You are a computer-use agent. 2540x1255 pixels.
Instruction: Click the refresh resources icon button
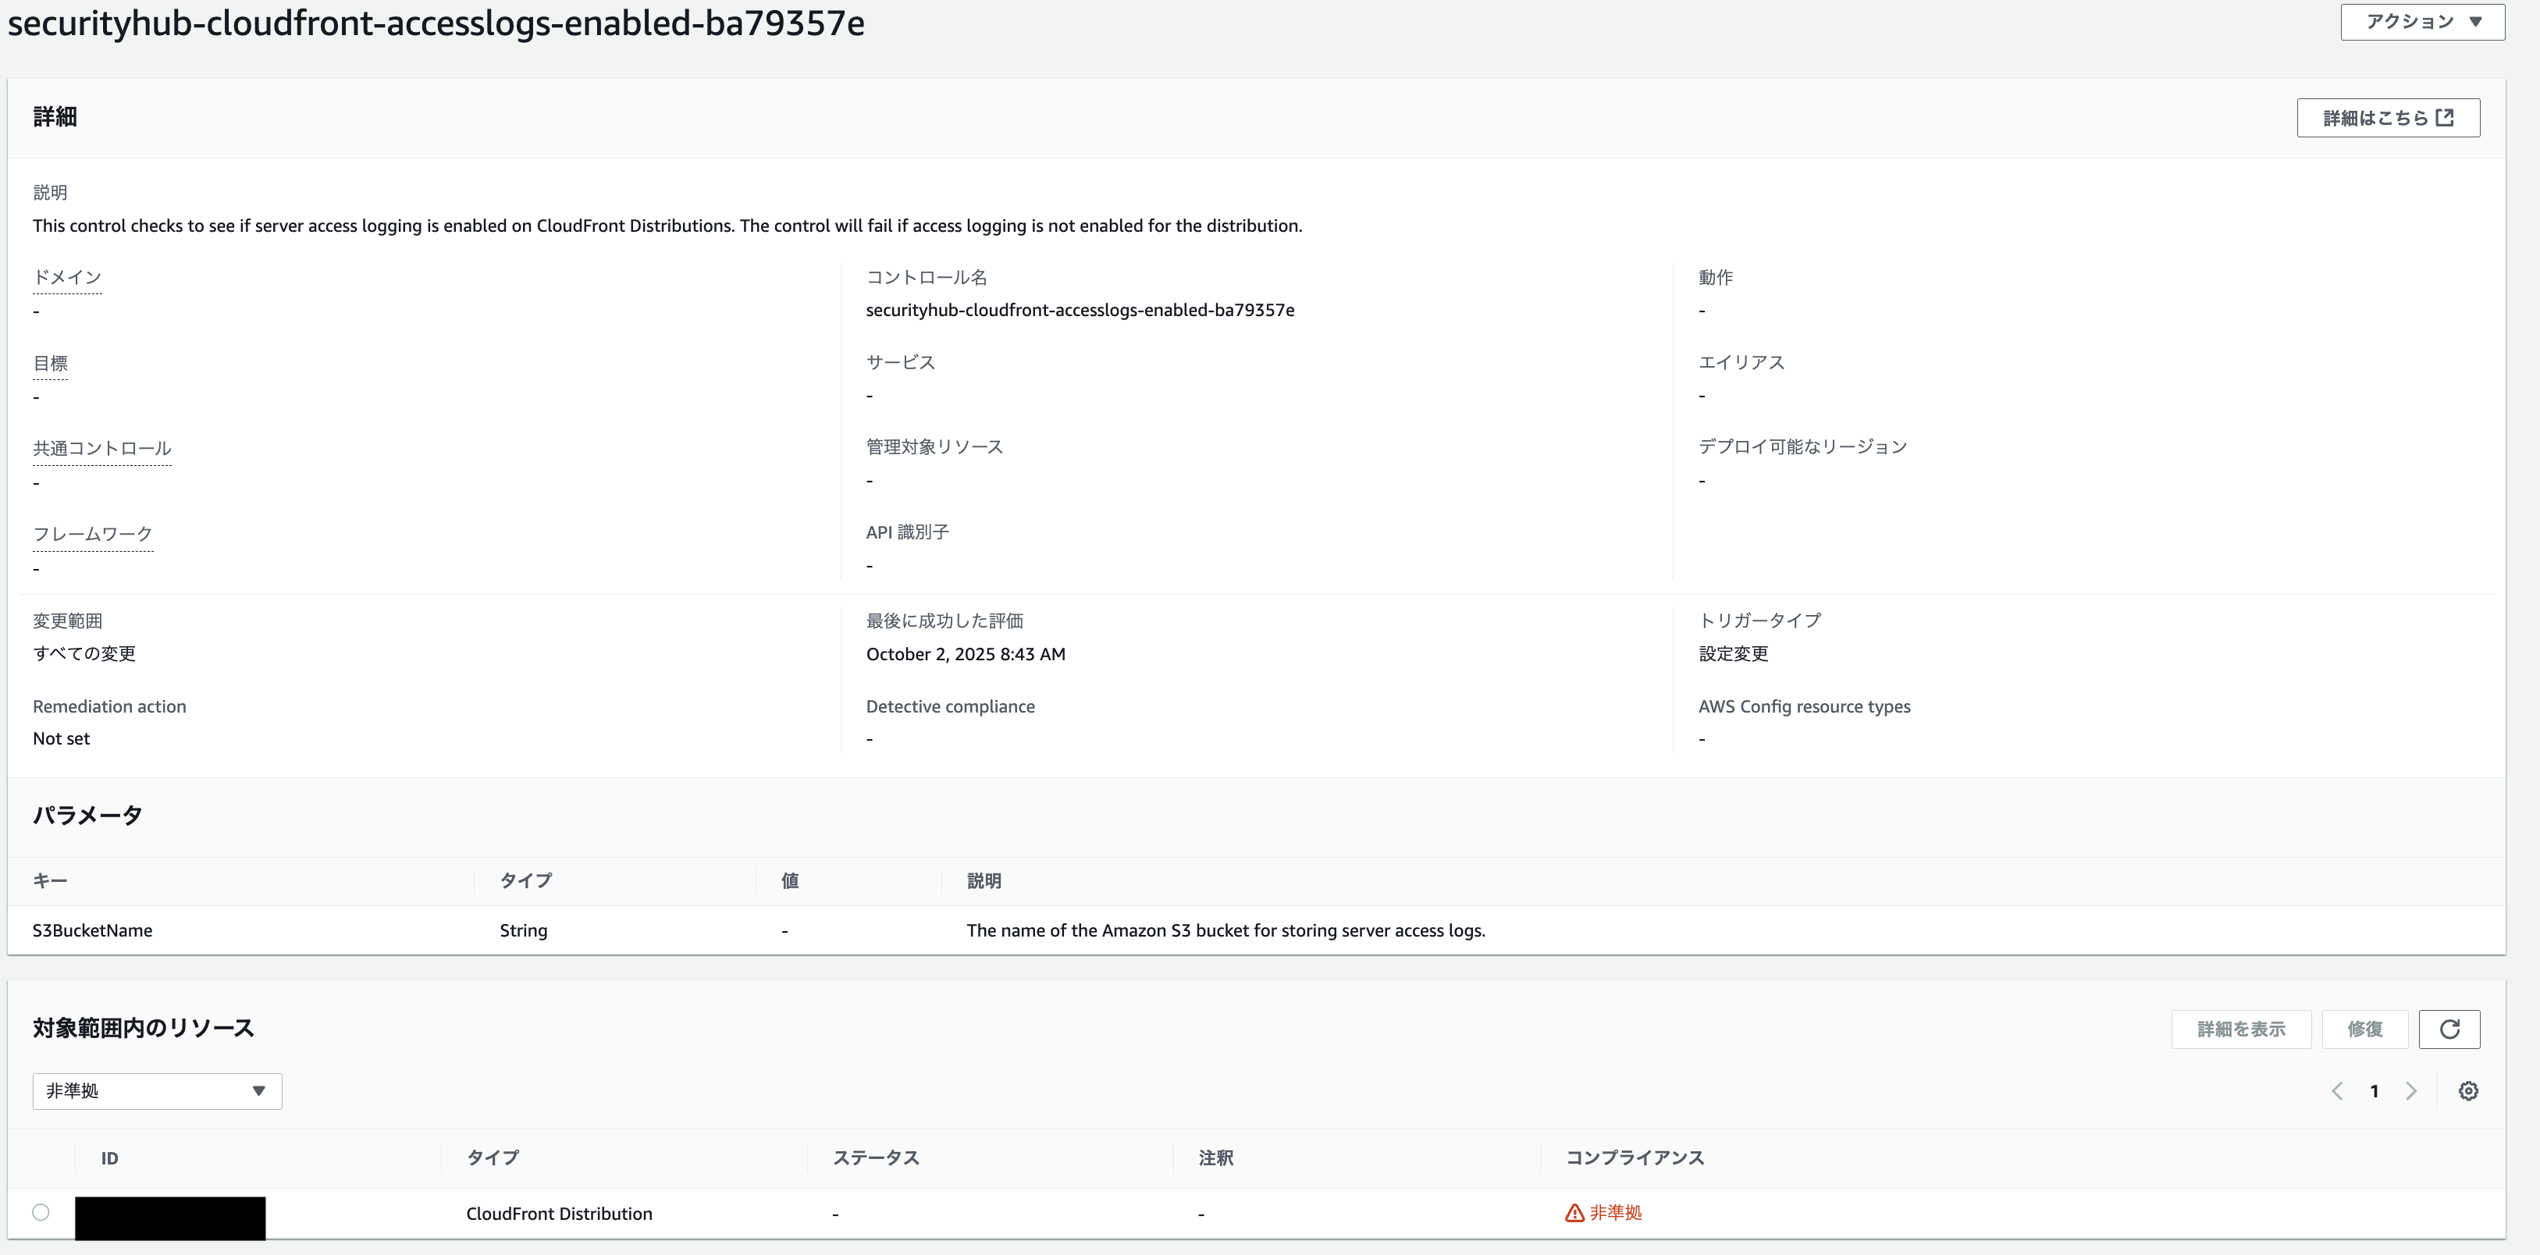[2449, 1029]
